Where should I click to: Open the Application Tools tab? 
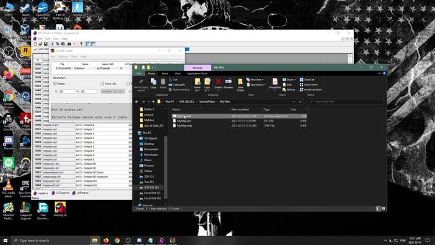[197, 73]
